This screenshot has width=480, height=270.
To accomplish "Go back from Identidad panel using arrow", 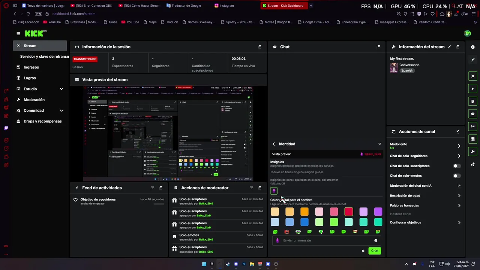I will click(273, 144).
